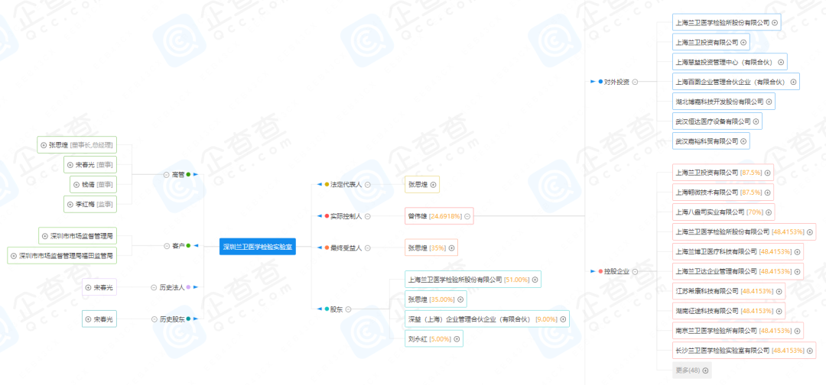Click the 对外投资 category label

(x=617, y=82)
